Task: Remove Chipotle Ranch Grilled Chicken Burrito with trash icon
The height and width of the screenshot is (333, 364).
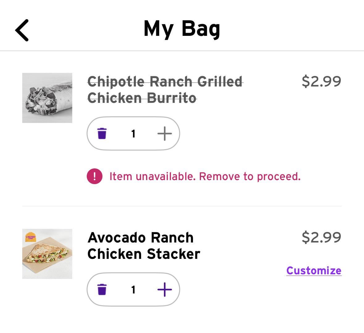Action: click(102, 134)
